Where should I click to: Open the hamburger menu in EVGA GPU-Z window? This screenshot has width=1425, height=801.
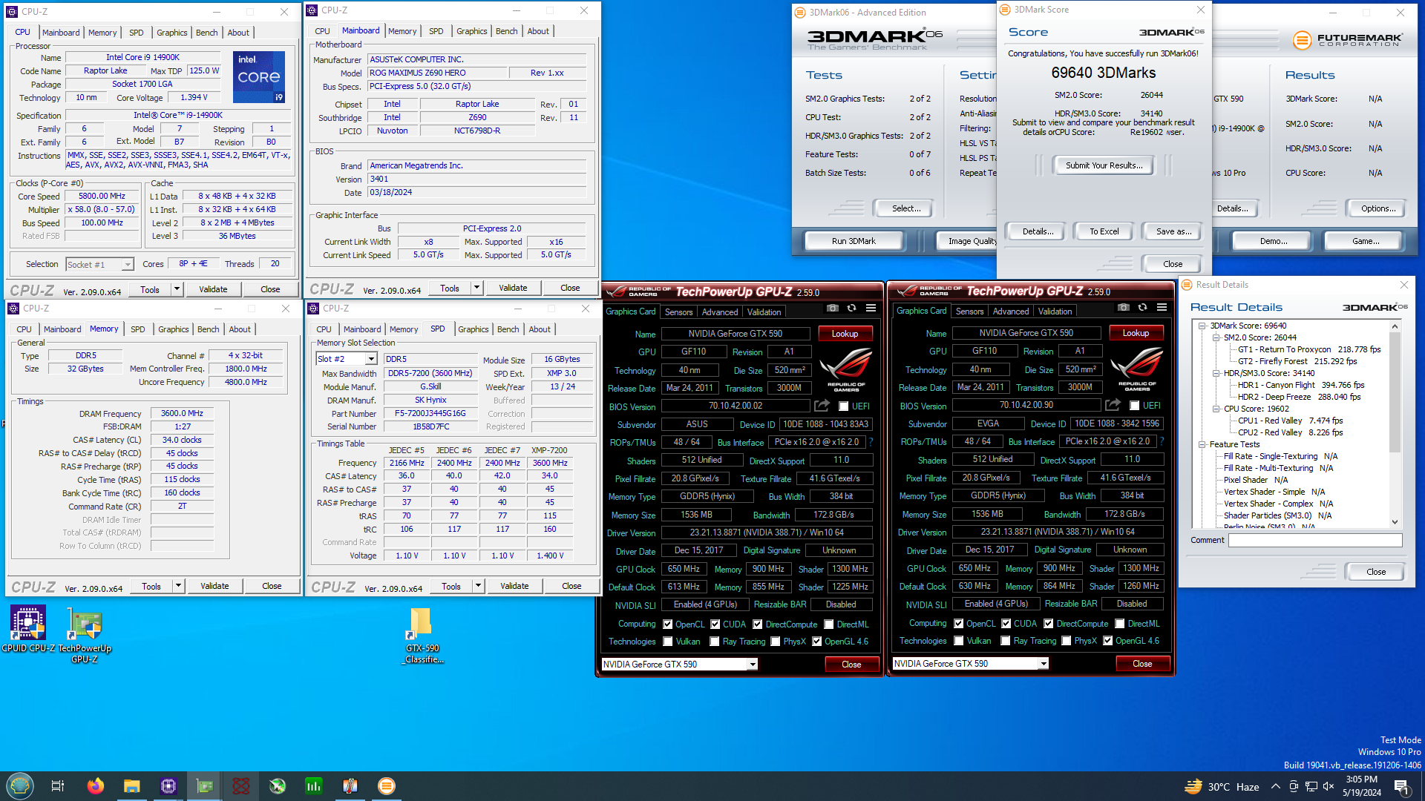click(1162, 308)
